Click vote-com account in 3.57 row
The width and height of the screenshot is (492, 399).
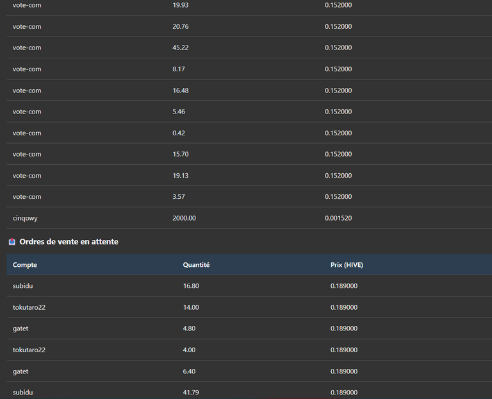27,196
